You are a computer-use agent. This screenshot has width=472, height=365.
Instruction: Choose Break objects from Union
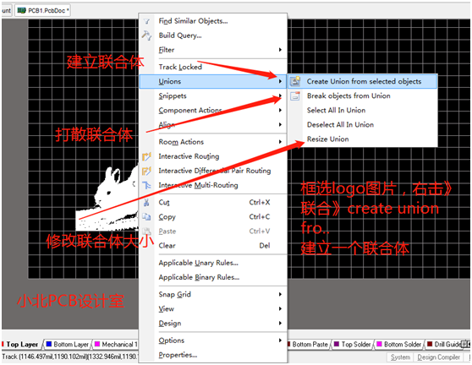click(362, 95)
